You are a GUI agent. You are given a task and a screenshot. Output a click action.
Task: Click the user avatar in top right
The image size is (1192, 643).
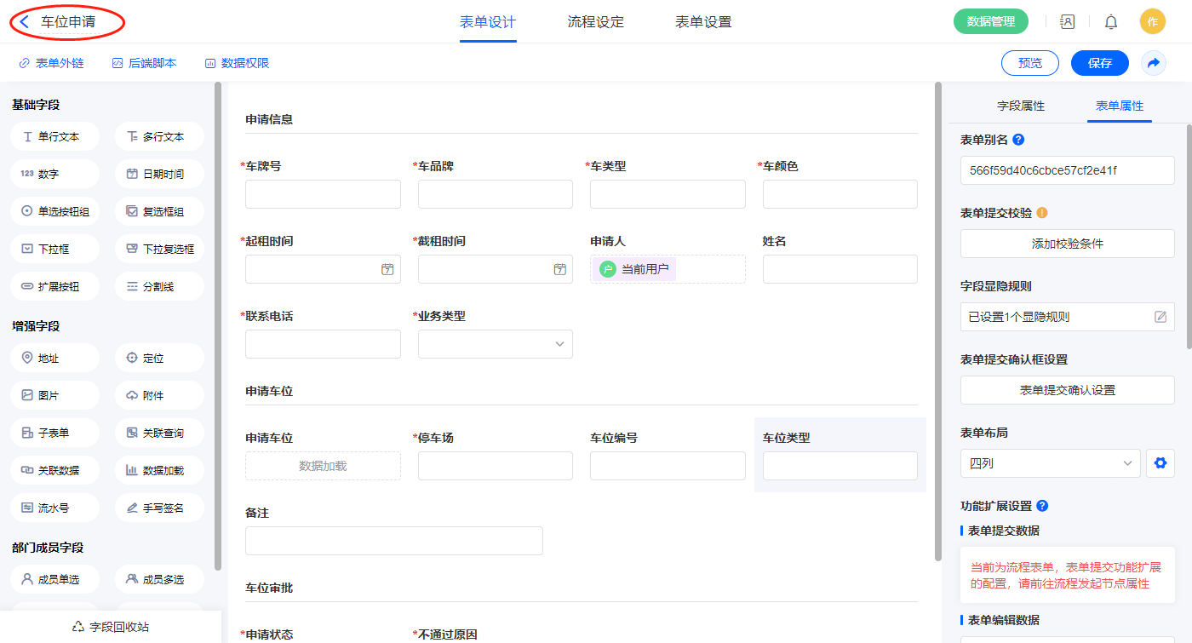point(1152,22)
